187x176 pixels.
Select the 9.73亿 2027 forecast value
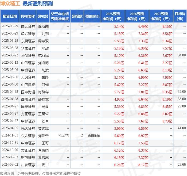click(167, 121)
